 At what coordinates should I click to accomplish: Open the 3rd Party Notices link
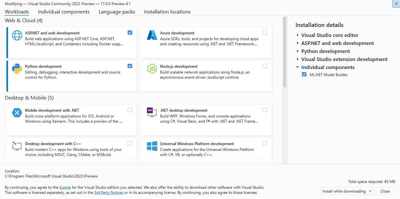[109, 193]
